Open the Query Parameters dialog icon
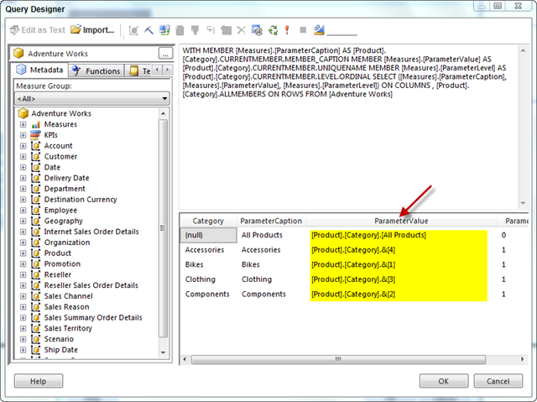The image size is (537, 402). point(257,30)
